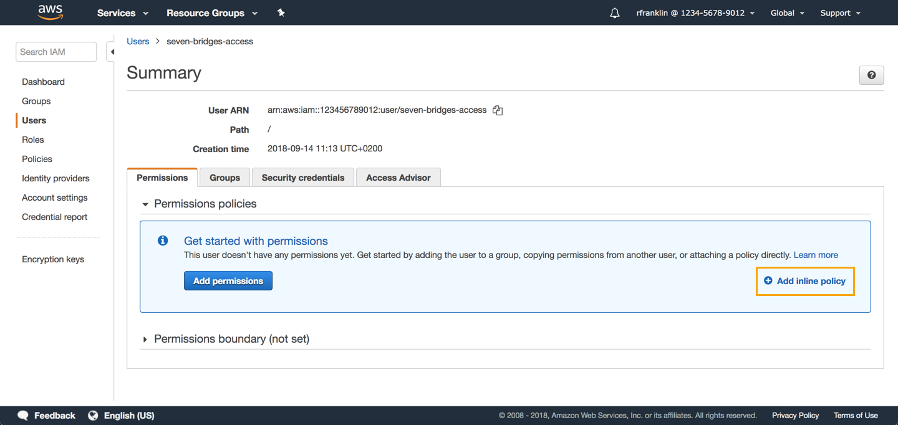898x425 pixels.
Task: Open the Terms of Use link
Action: 856,415
